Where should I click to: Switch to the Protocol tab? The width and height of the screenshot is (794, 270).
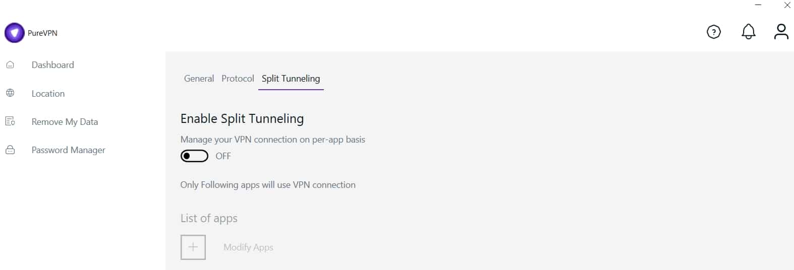238,79
